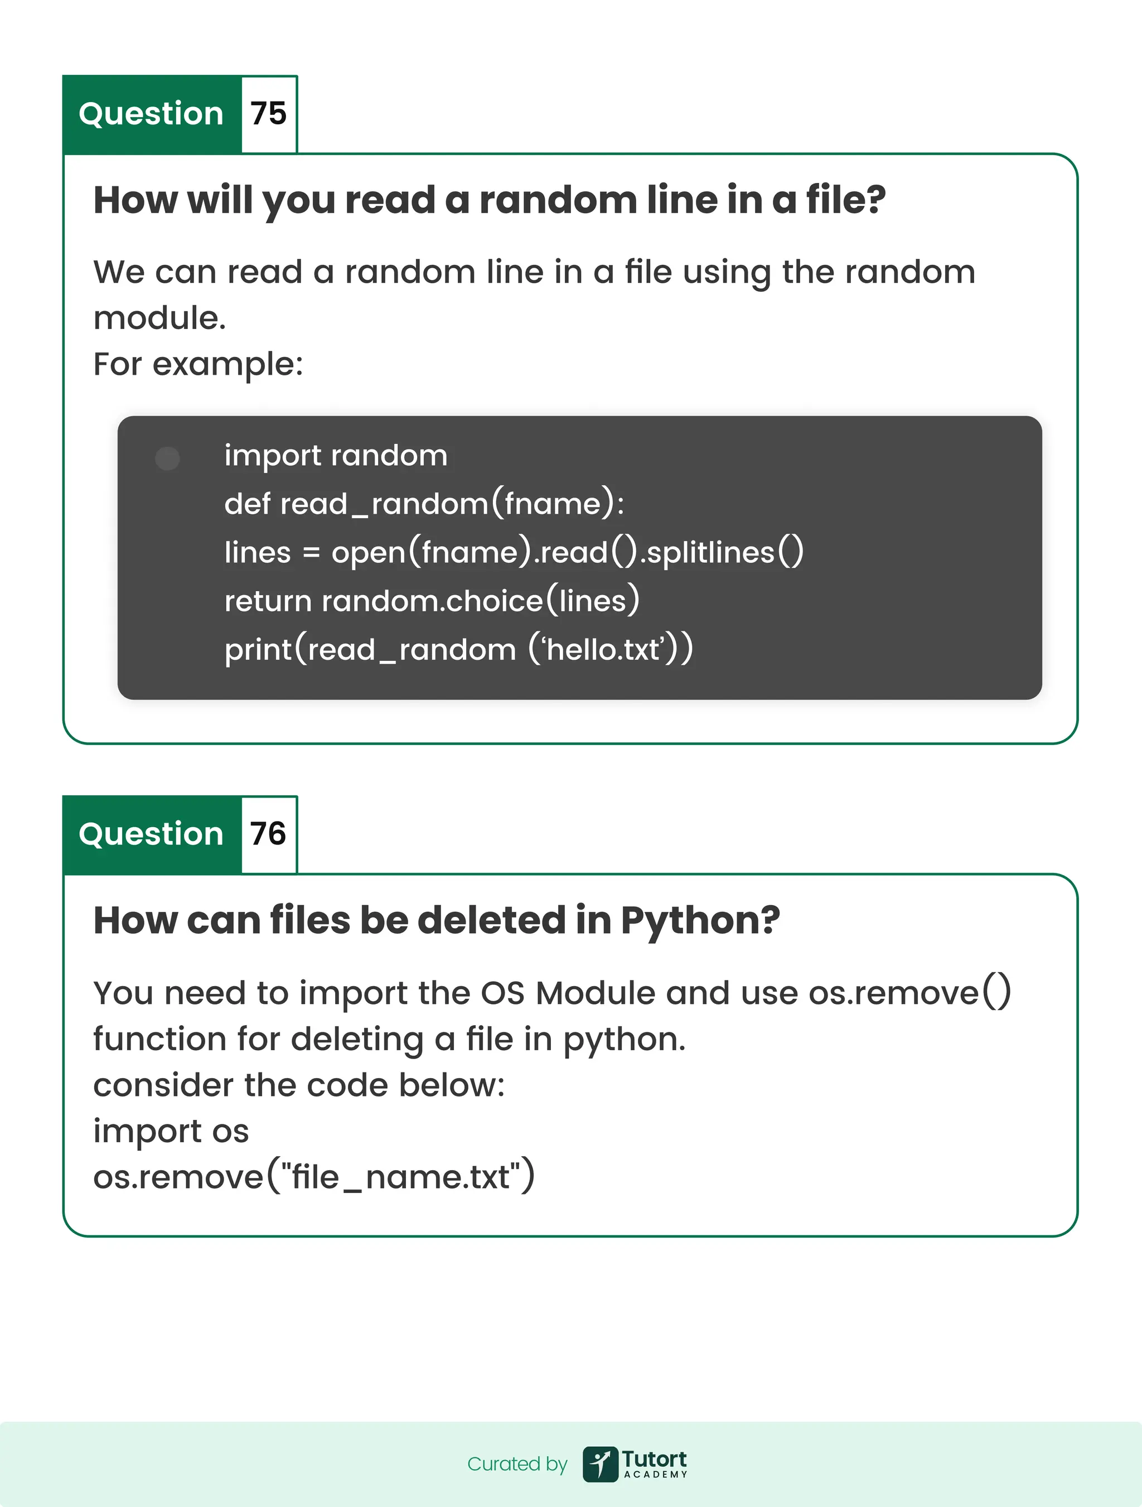Click the "return random.choice(lines)" line
1142x1507 pixels.
click(432, 601)
